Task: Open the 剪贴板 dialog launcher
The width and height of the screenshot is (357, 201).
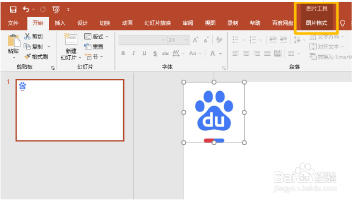Action: point(53,68)
